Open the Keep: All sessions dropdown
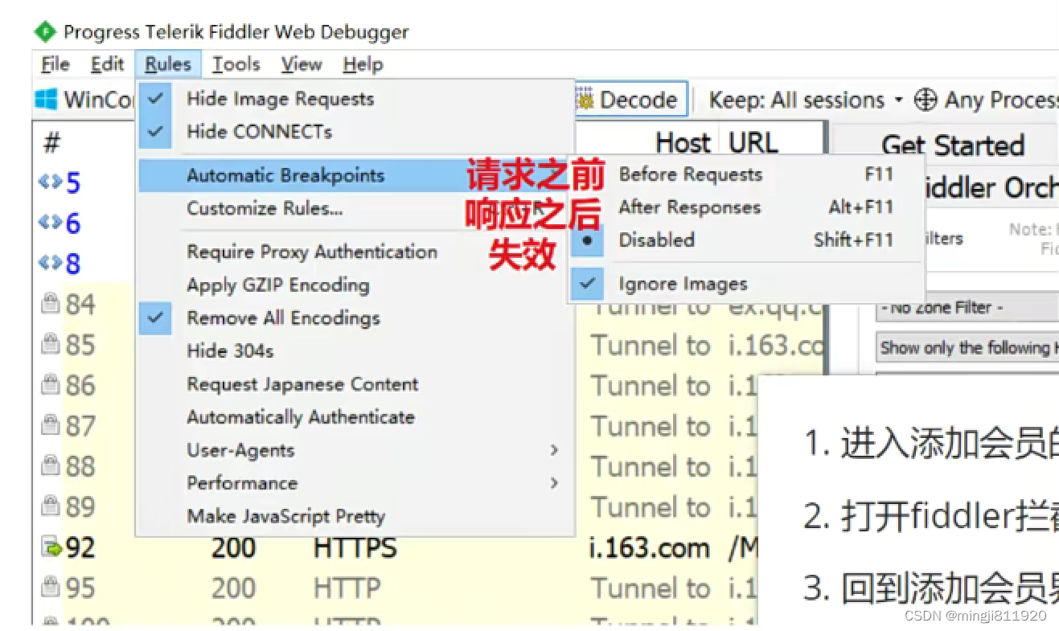This screenshot has height=631, width=1059. point(807,100)
